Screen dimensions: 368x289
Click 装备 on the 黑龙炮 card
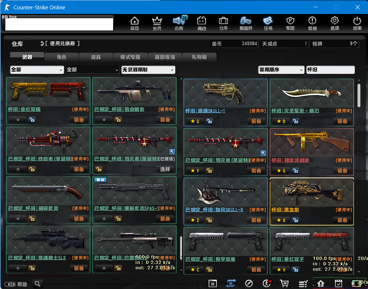(342, 220)
